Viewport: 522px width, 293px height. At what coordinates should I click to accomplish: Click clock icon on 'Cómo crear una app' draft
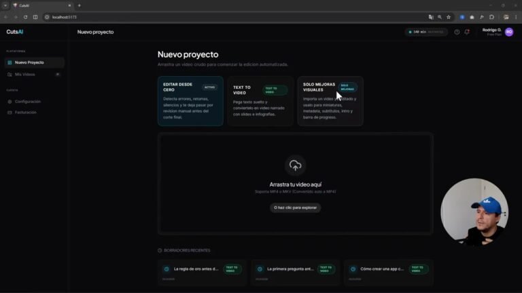pyautogui.click(x=353, y=269)
